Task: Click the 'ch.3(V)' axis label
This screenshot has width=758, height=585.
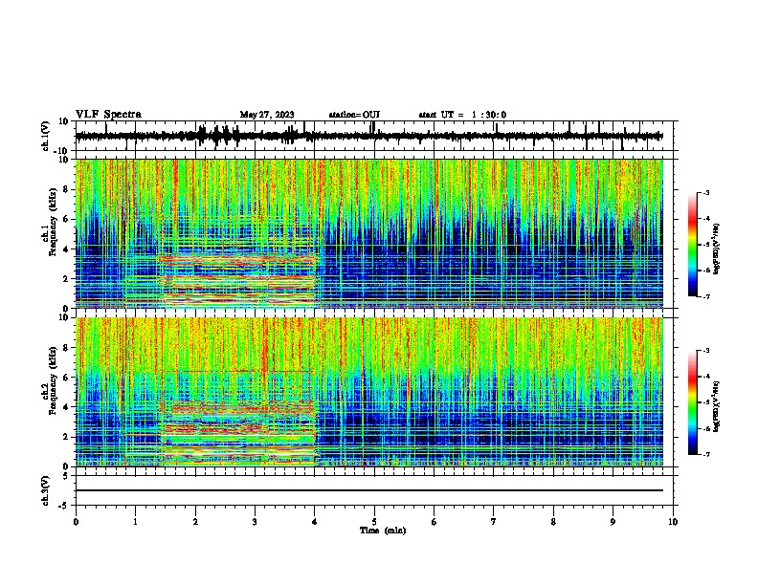Action: coord(46,490)
